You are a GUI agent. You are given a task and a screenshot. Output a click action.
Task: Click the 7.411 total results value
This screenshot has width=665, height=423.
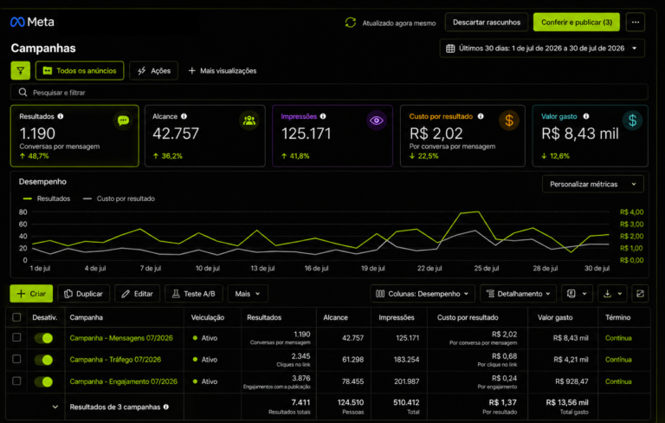tap(300, 402)
